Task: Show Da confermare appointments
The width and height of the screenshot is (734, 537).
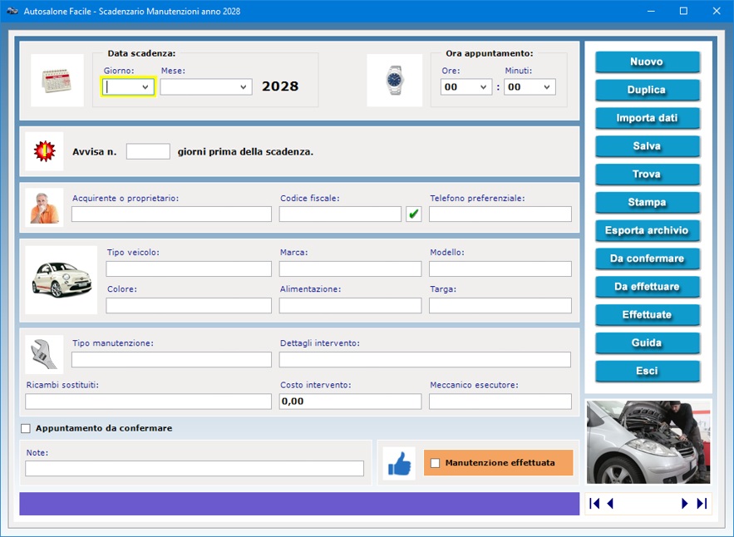Action: click(647, 259)
